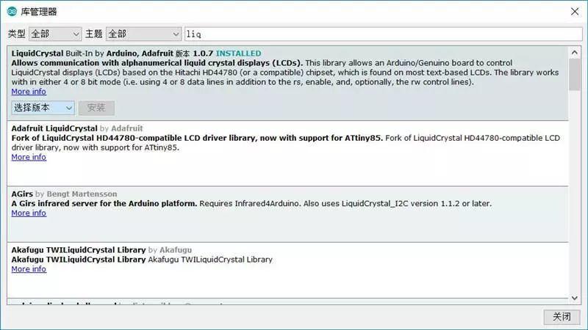This screenshot has height=330, width=588.
Task: Click the '主题' label text
Action: coord(94,34)
